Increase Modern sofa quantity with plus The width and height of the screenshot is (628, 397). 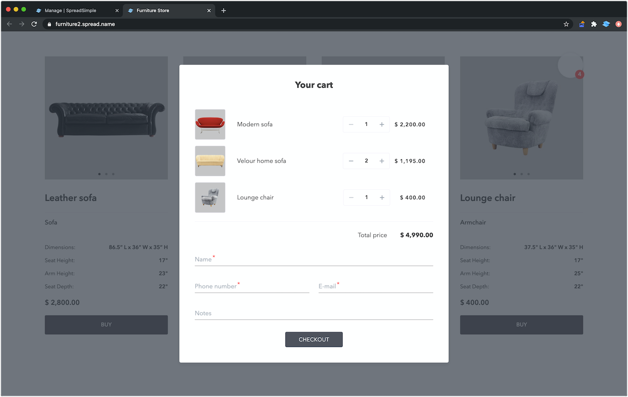tap(382, 124)
